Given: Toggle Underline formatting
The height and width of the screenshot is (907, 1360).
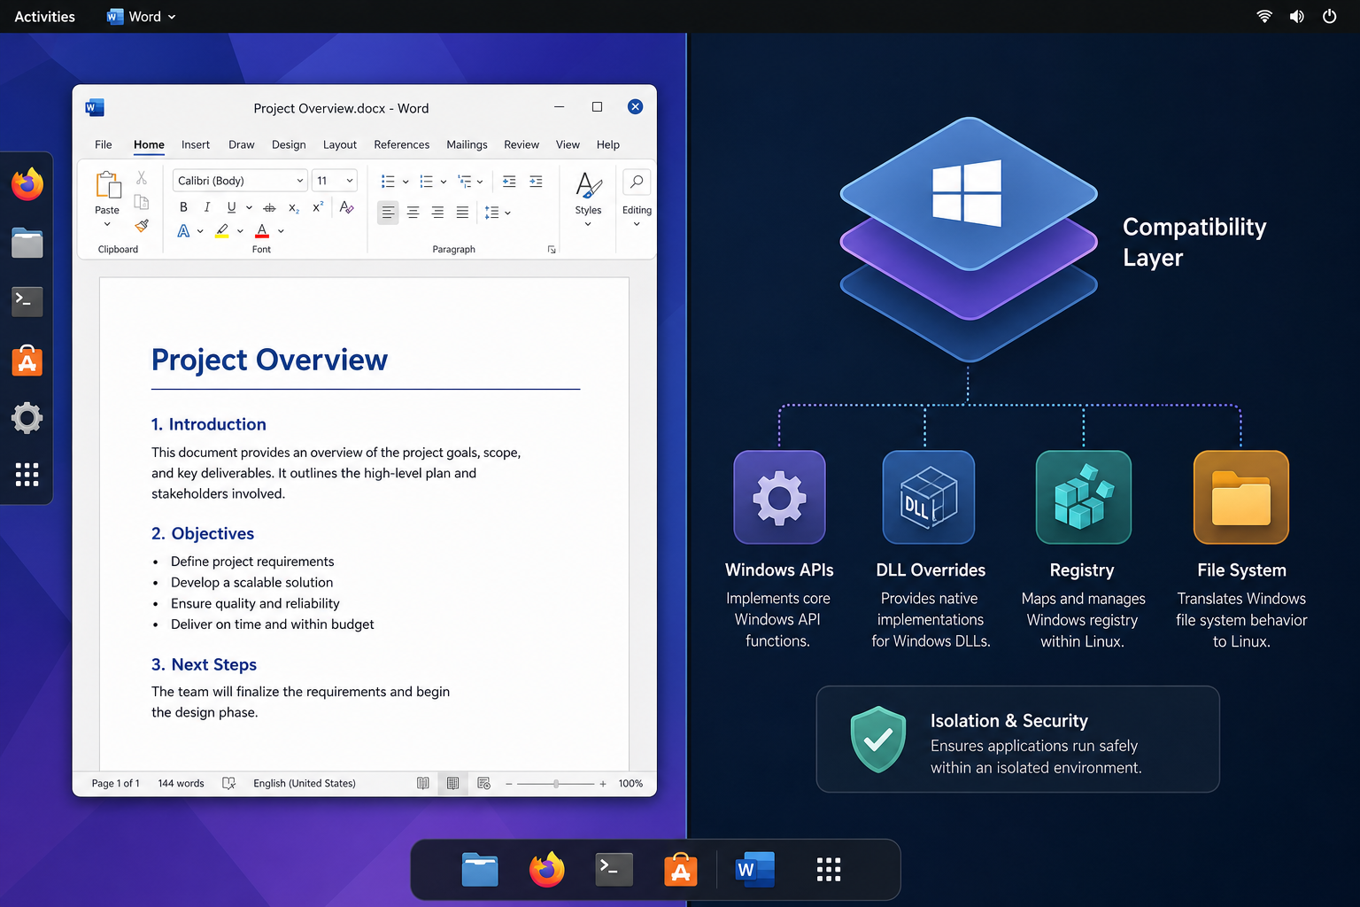Looking at the screenshot, I should 231,207.
